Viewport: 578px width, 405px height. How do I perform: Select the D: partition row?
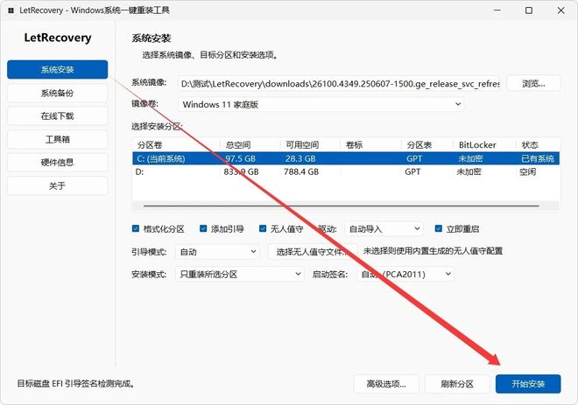(x=346, y=171)
